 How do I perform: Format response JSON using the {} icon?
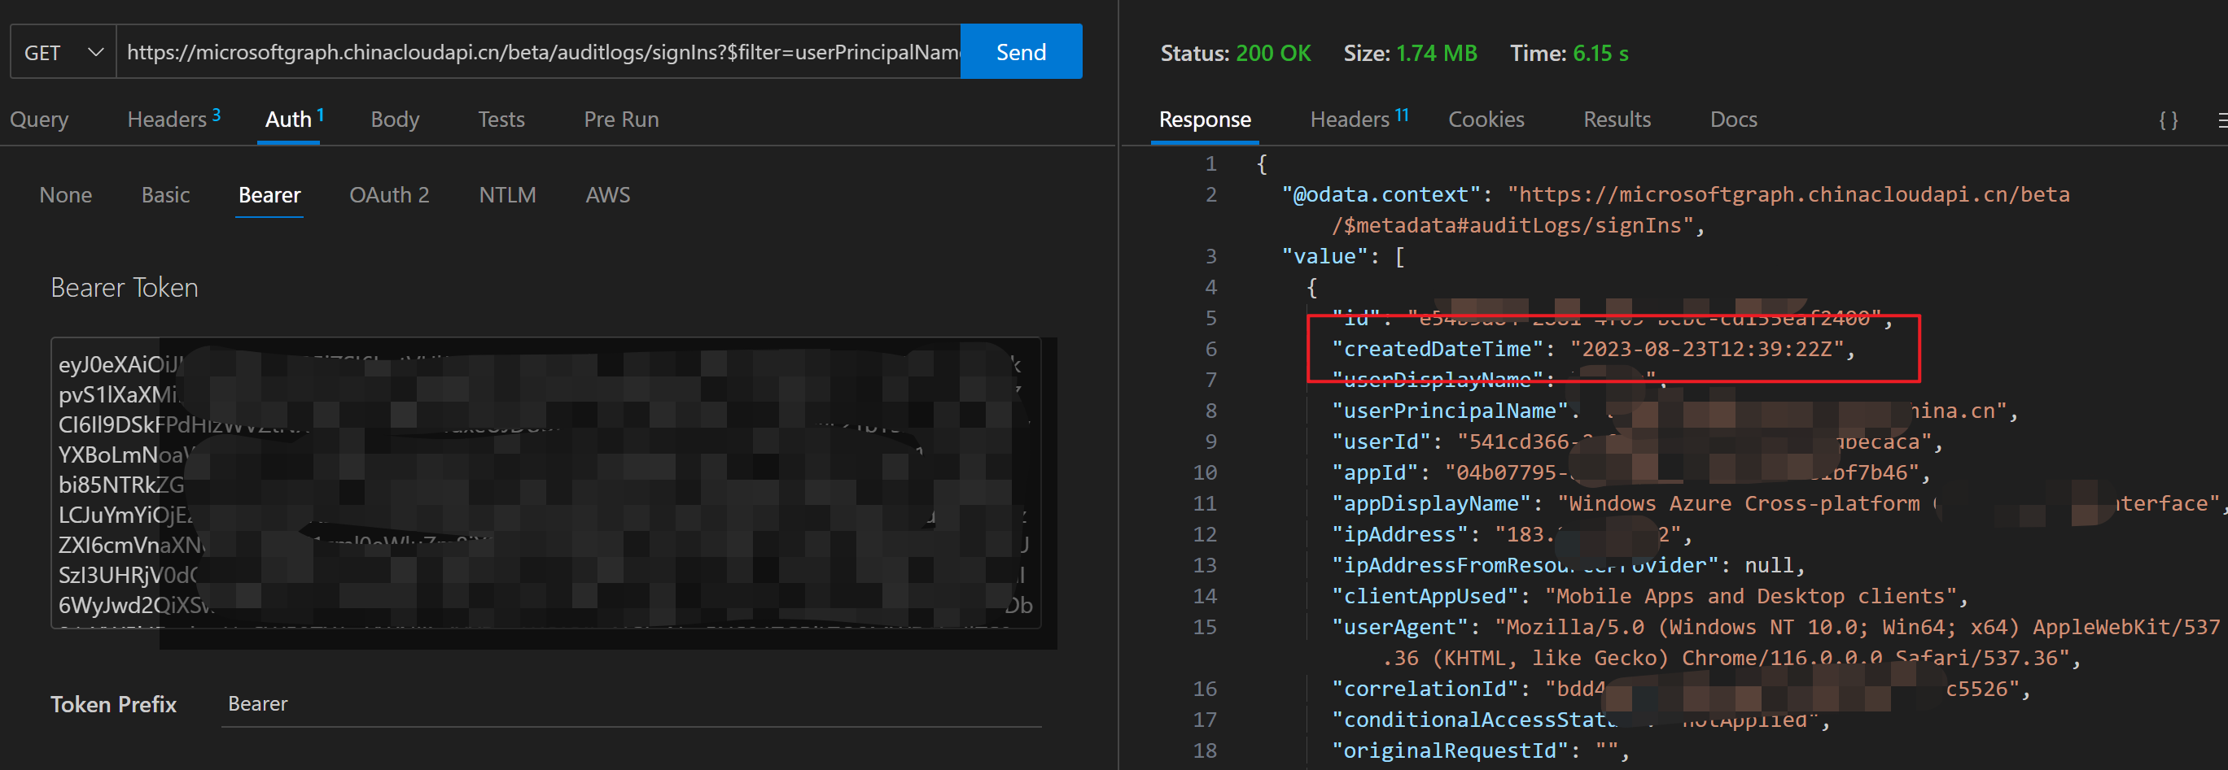coord(2168,120)
